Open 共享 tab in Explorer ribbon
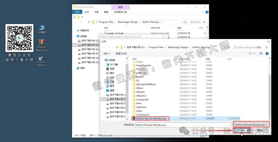The image size is (278, 142). click(96, 12)
